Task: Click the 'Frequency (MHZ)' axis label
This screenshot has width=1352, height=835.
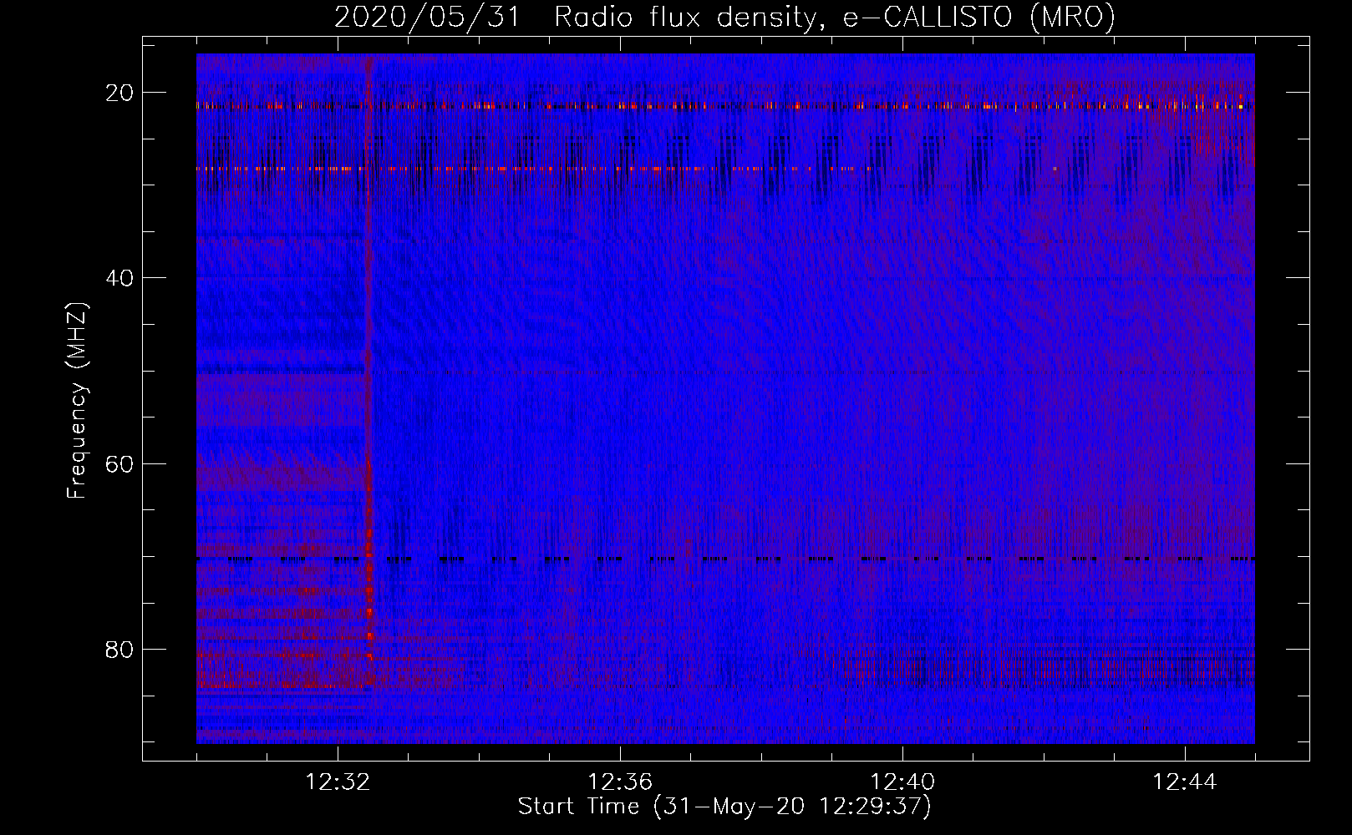Action: (x=77, y=401)
